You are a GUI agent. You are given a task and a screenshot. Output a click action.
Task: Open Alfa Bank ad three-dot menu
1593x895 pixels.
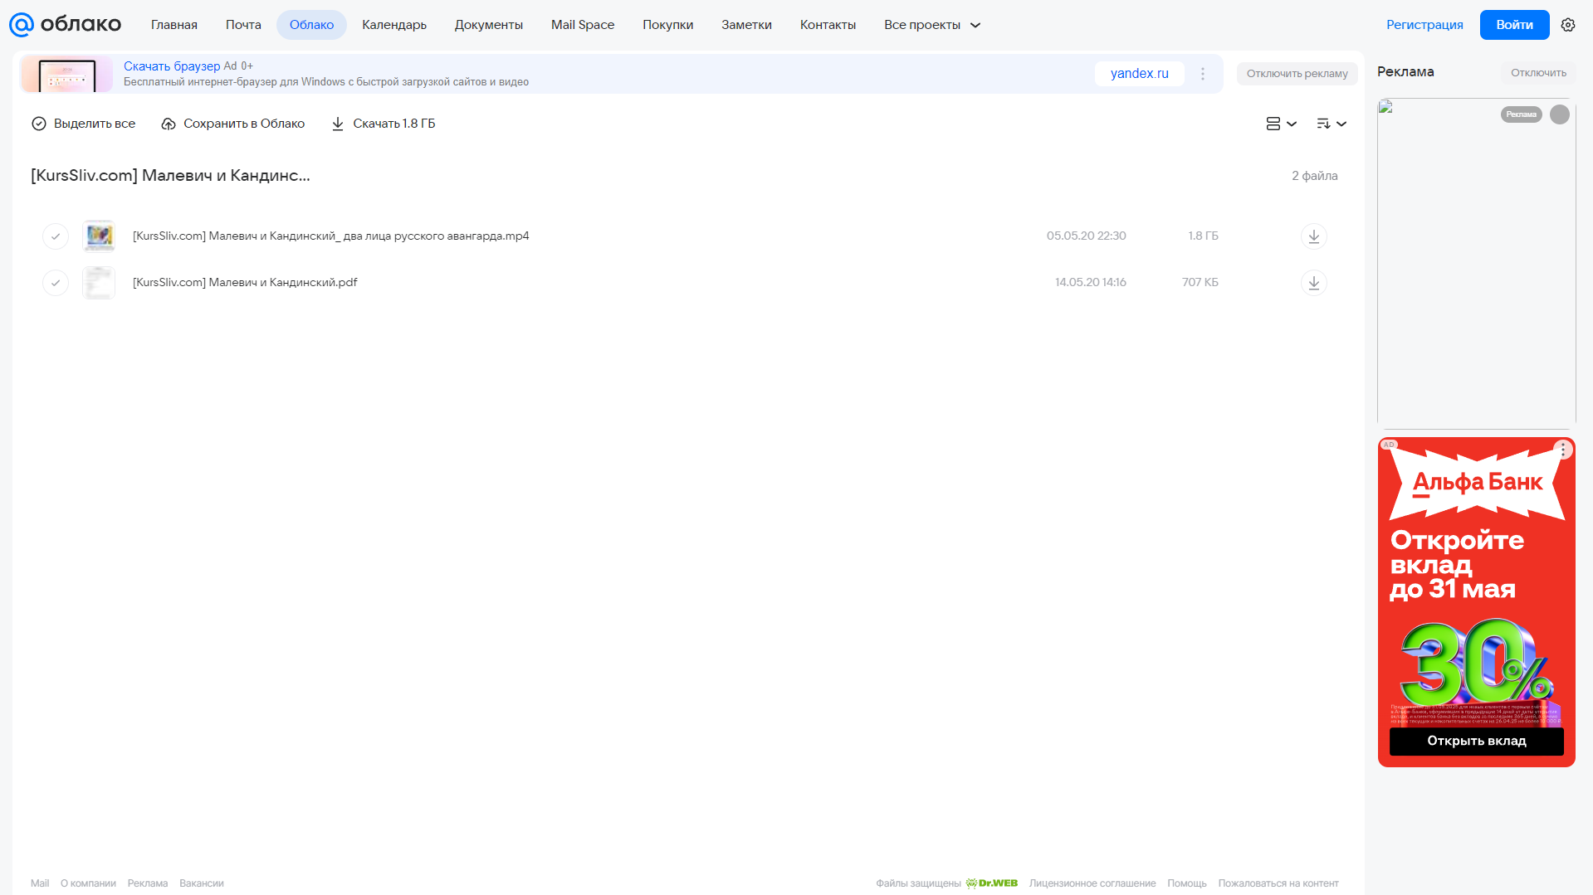(x=1562, y=450)
